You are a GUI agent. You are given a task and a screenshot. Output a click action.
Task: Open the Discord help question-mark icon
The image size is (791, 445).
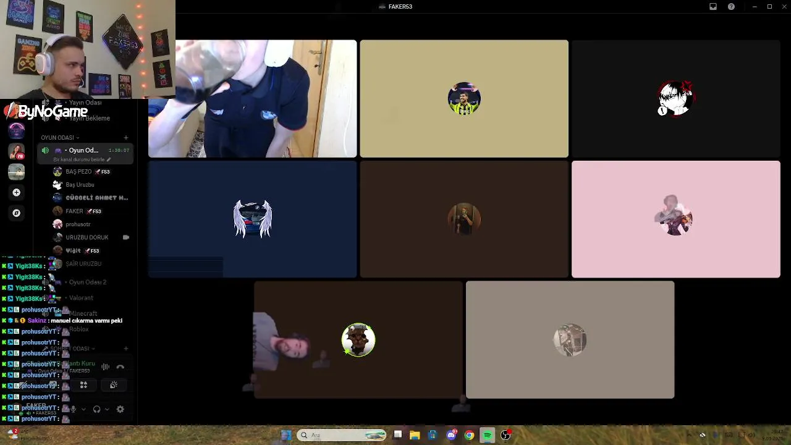point(732,7)
